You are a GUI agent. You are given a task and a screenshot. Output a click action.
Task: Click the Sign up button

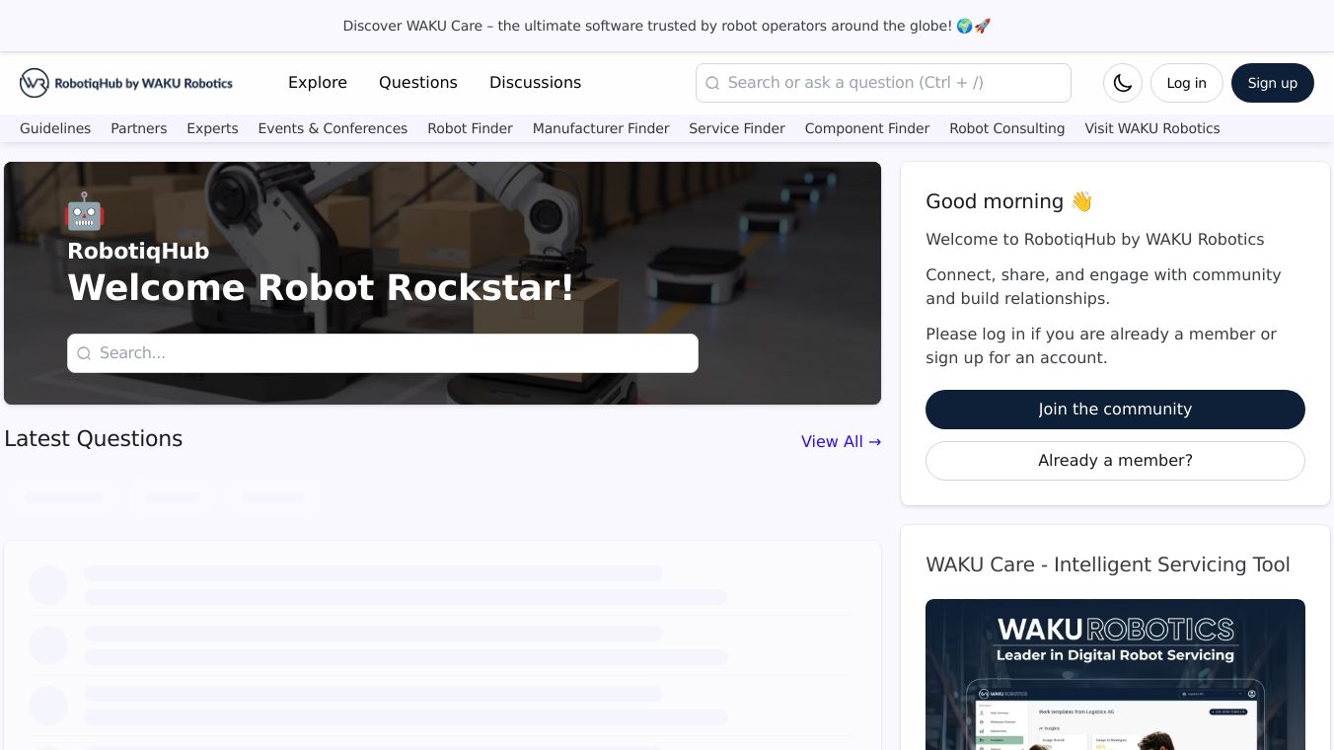coord(1272,83)
